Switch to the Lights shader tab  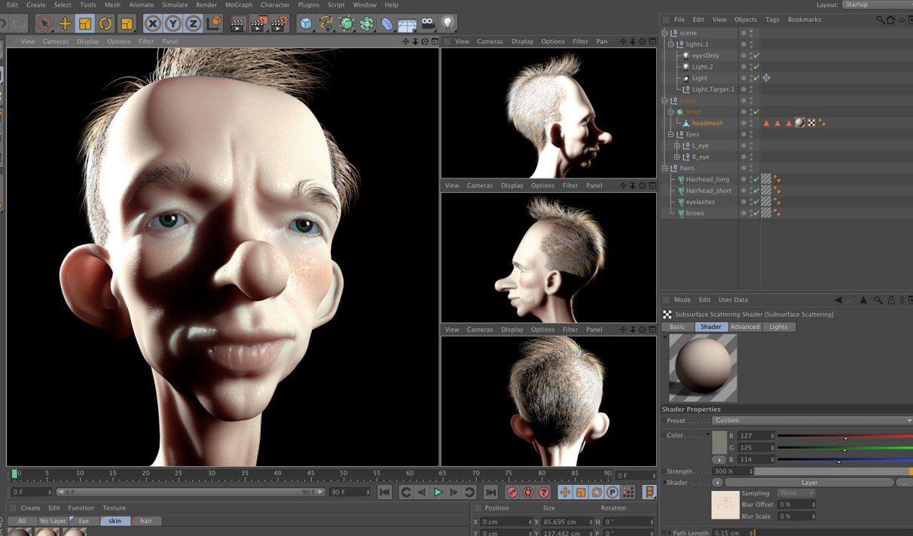point(778,327)
